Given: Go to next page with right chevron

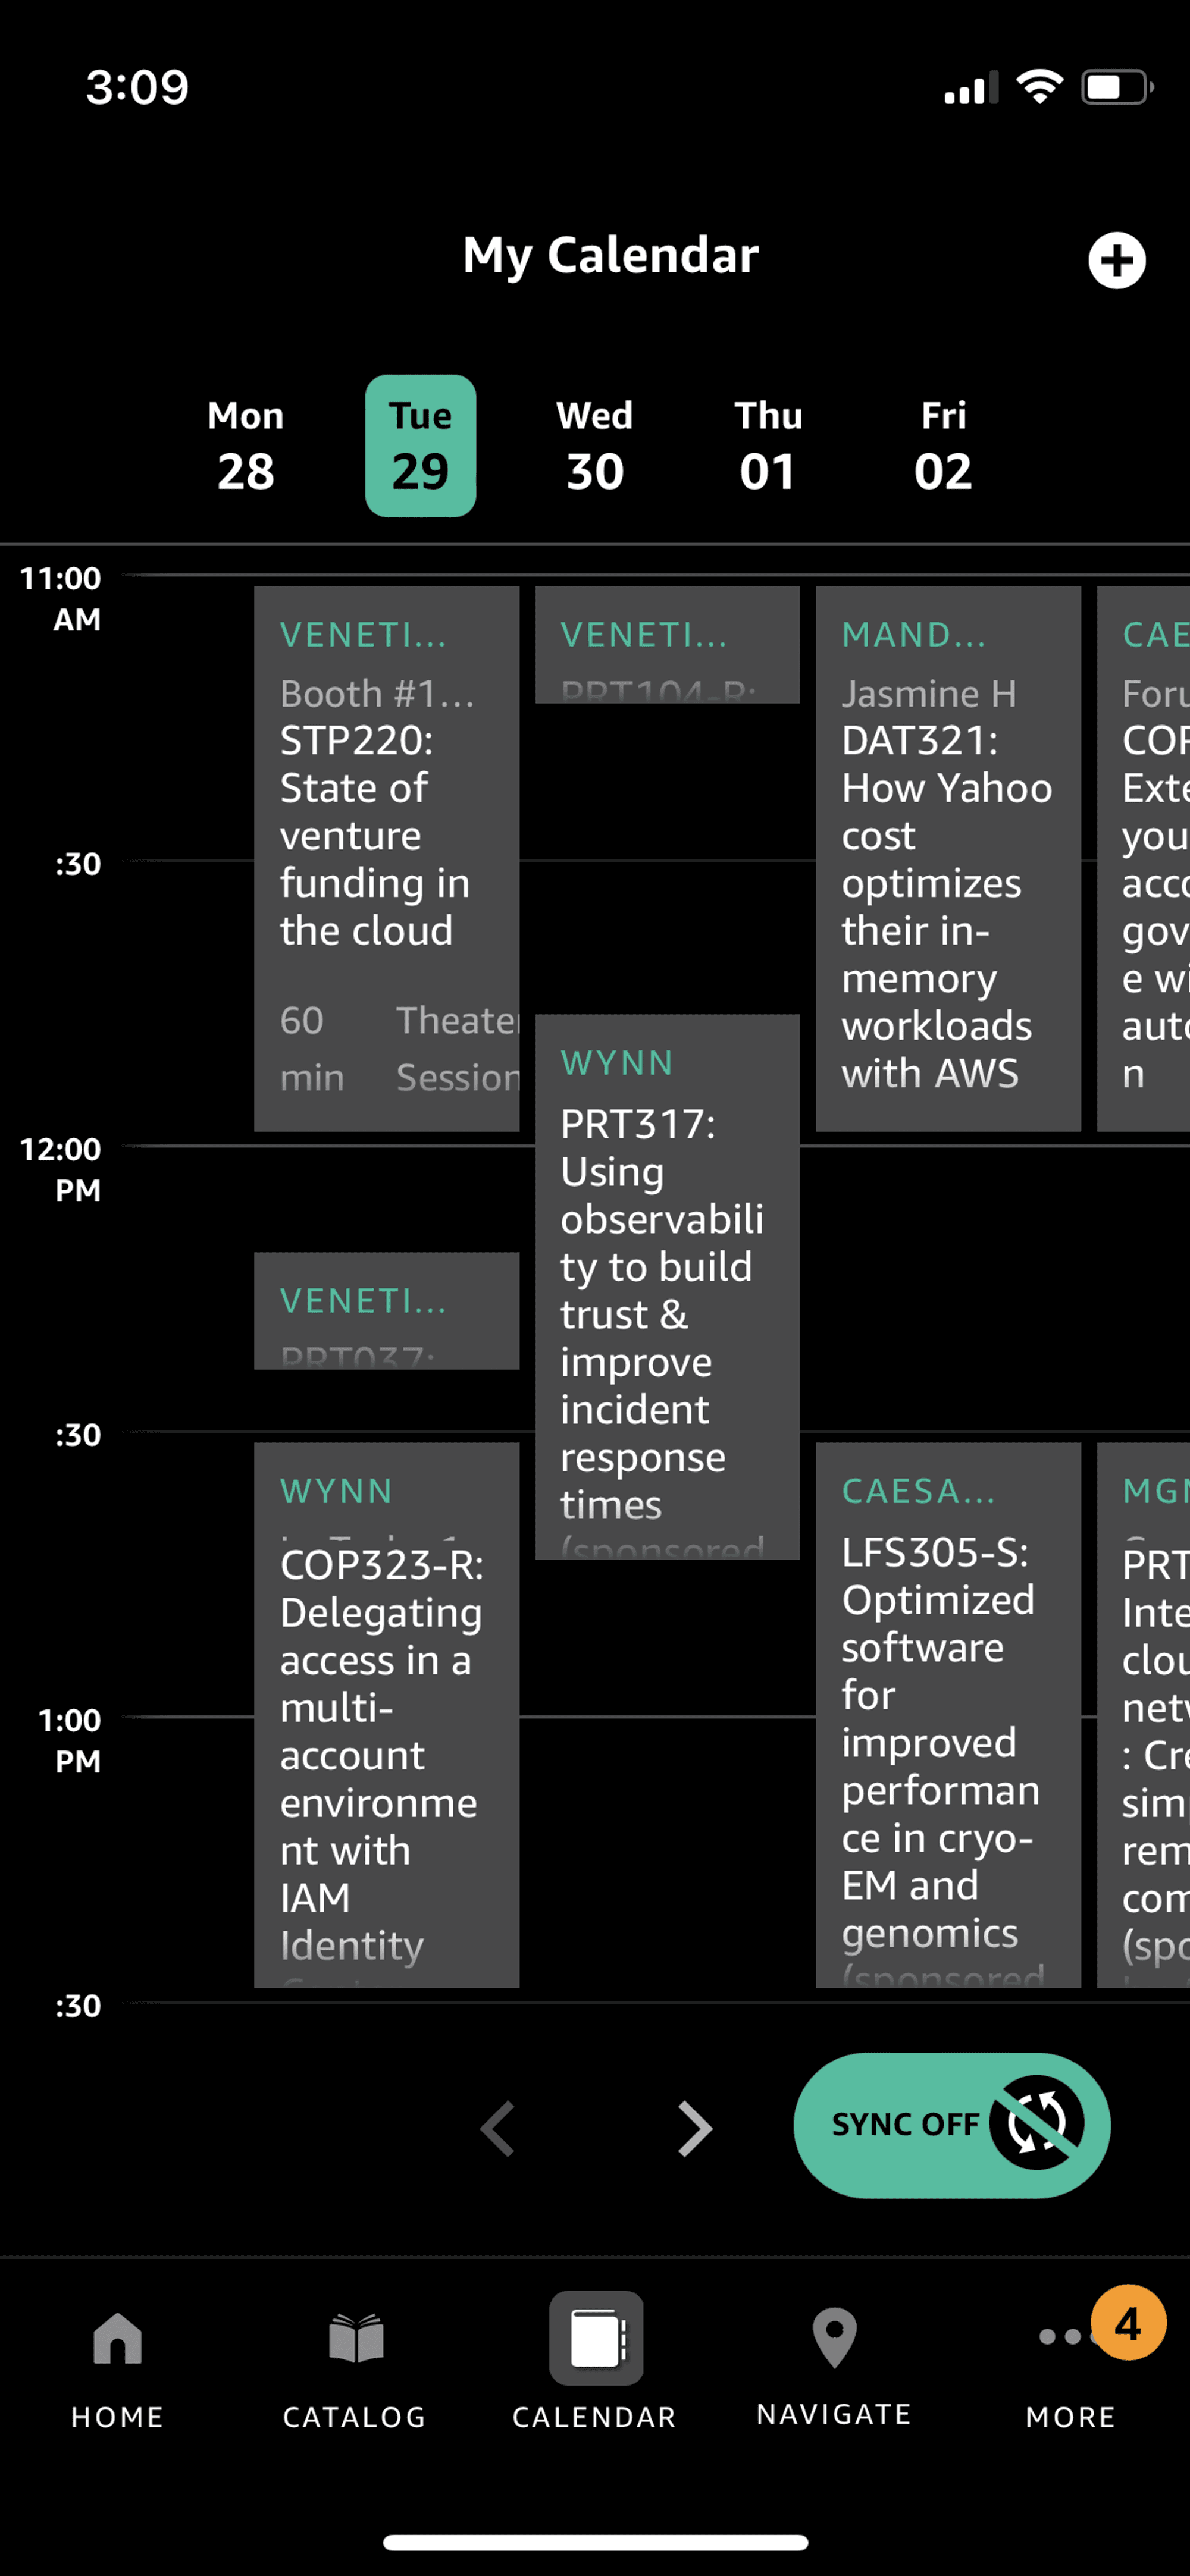Looking at the screenshot, I should click(694, 2128).
